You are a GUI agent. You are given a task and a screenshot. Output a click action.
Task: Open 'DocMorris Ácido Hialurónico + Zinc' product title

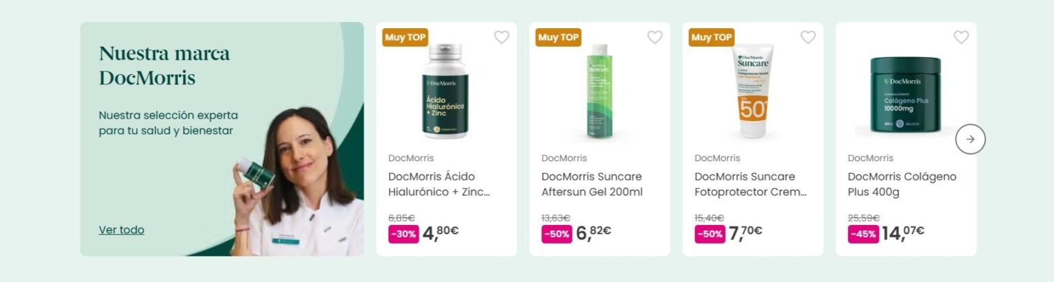(439, 185)
